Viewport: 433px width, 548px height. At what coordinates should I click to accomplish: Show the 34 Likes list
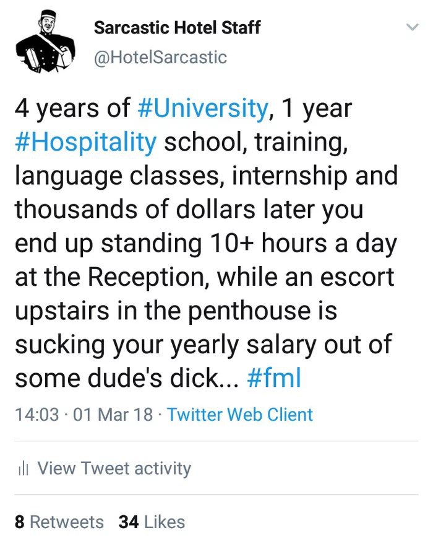click(x=152, y=522)
